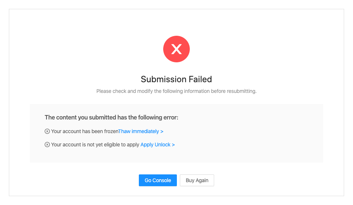353x205 pixels.
Task: Click the 'Please check and modify' subtitle text
Action: 176,91
